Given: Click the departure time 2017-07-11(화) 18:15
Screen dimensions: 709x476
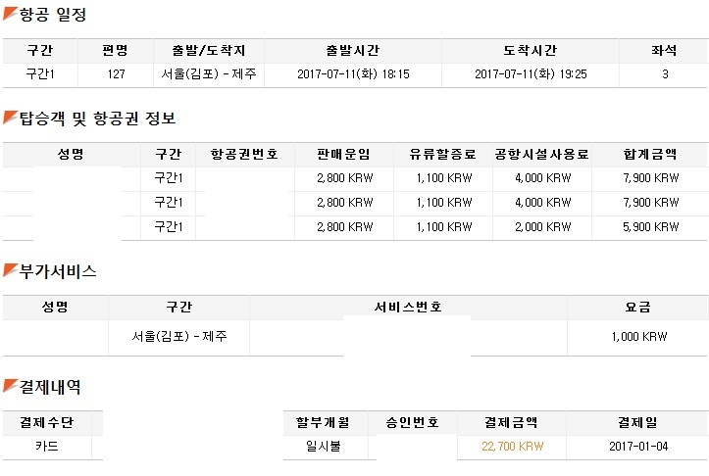Looking at the screenshot, I should (x=353, y=73).
